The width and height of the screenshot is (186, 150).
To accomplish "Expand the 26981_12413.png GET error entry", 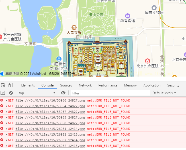I will (x=6, y=134).
